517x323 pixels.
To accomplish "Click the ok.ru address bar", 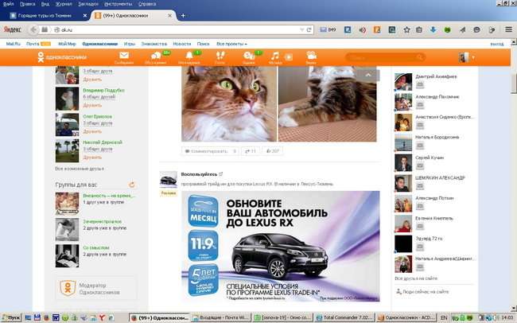I will tap(177, 29).
